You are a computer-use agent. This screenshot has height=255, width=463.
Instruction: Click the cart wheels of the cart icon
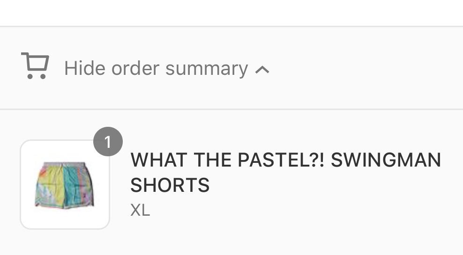coord(37,77)
